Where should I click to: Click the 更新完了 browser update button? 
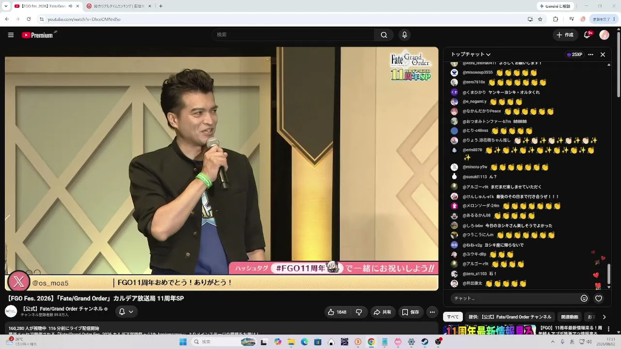(604, 19)
